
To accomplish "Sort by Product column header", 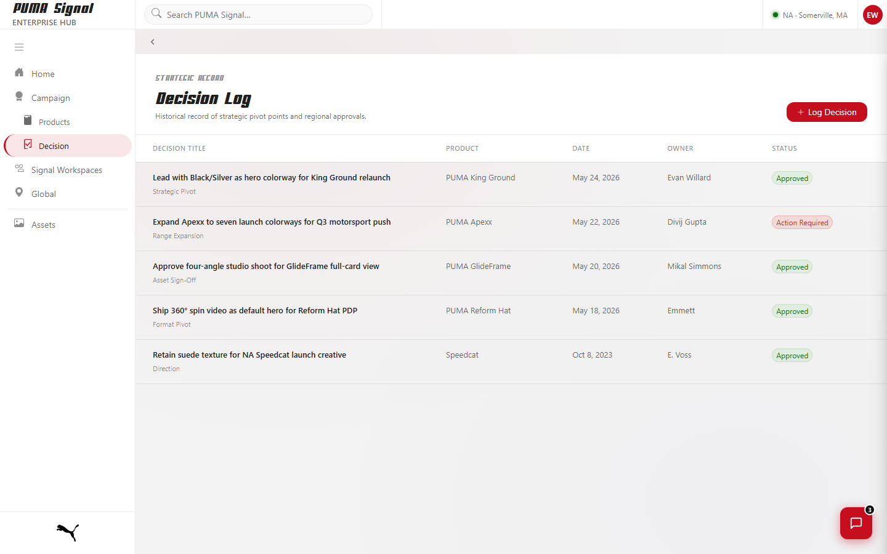I will 462,148.
